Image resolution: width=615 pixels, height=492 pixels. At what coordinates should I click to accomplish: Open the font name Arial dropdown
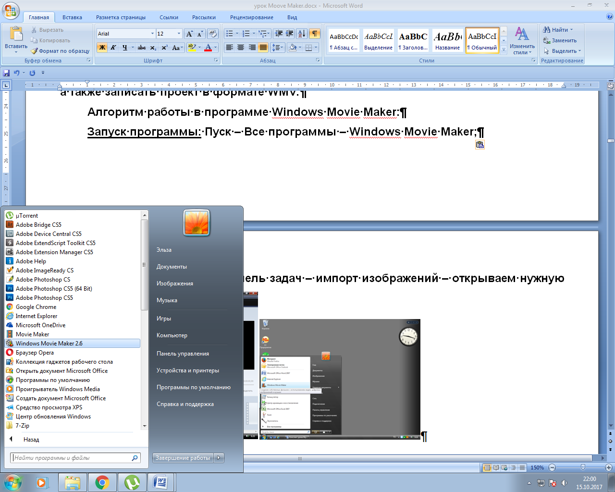[152, 34]
